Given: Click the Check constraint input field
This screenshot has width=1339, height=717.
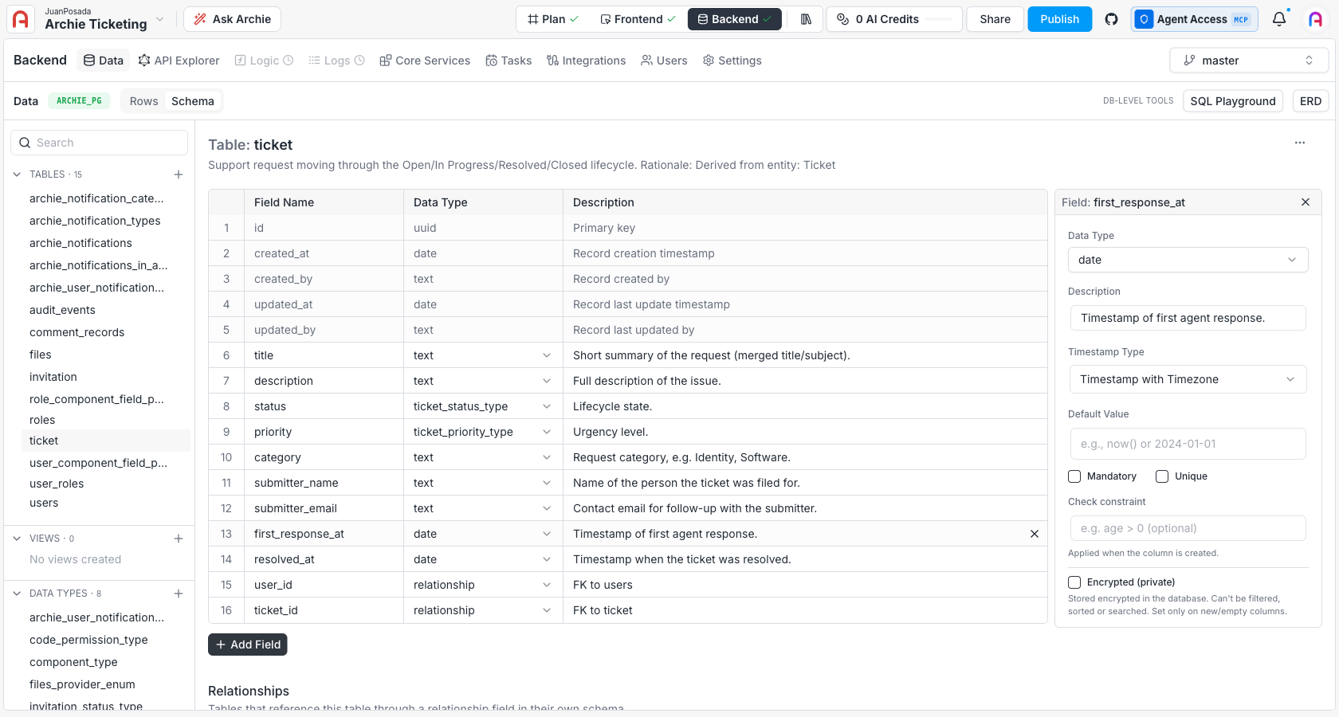Looking at the screenshot, I should (1188, 528).
